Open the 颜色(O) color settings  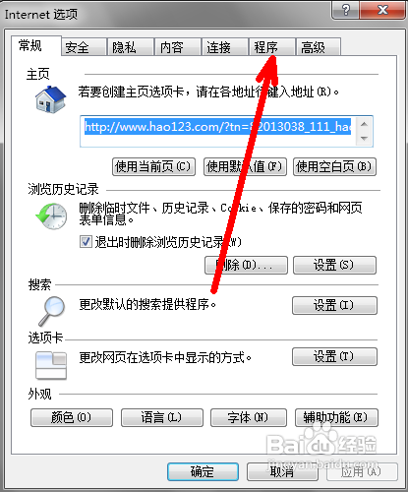[x=72, y=417]
